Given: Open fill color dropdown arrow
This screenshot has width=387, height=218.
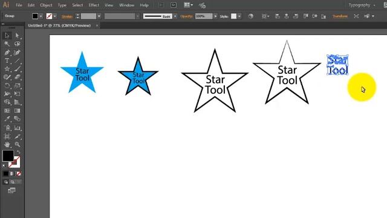Looking at the screenshot, I should 41,16.
